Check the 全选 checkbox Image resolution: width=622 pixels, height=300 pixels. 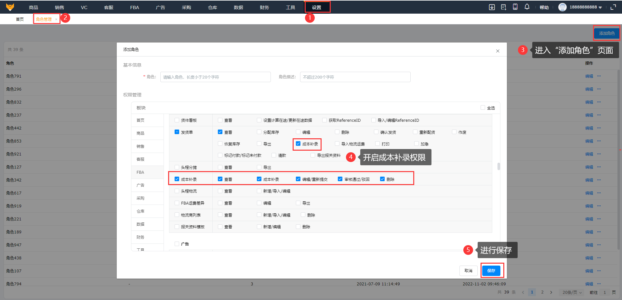pyautogui.click(x=483, y=108)
